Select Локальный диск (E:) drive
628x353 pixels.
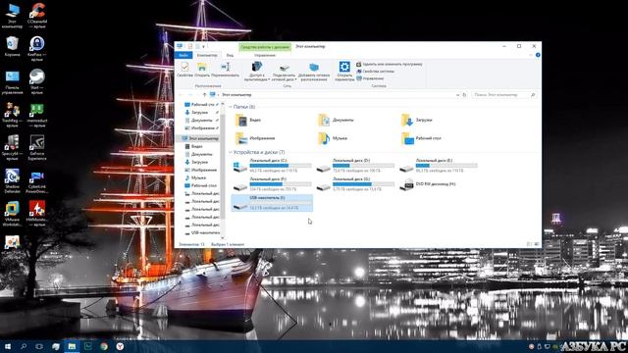(x=439, y=166)
